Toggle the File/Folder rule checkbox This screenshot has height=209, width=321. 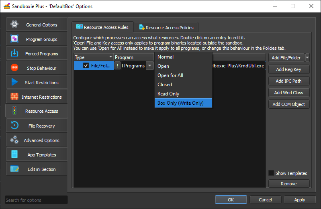pyautogui.click(x=86, y=65)
